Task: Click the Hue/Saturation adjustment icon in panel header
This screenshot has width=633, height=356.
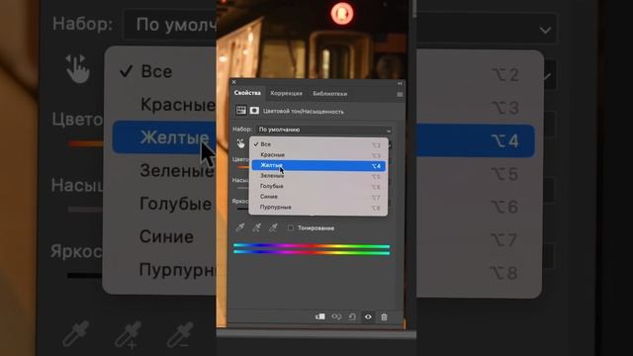Action: pyautogui.click(x=241, y=111)
